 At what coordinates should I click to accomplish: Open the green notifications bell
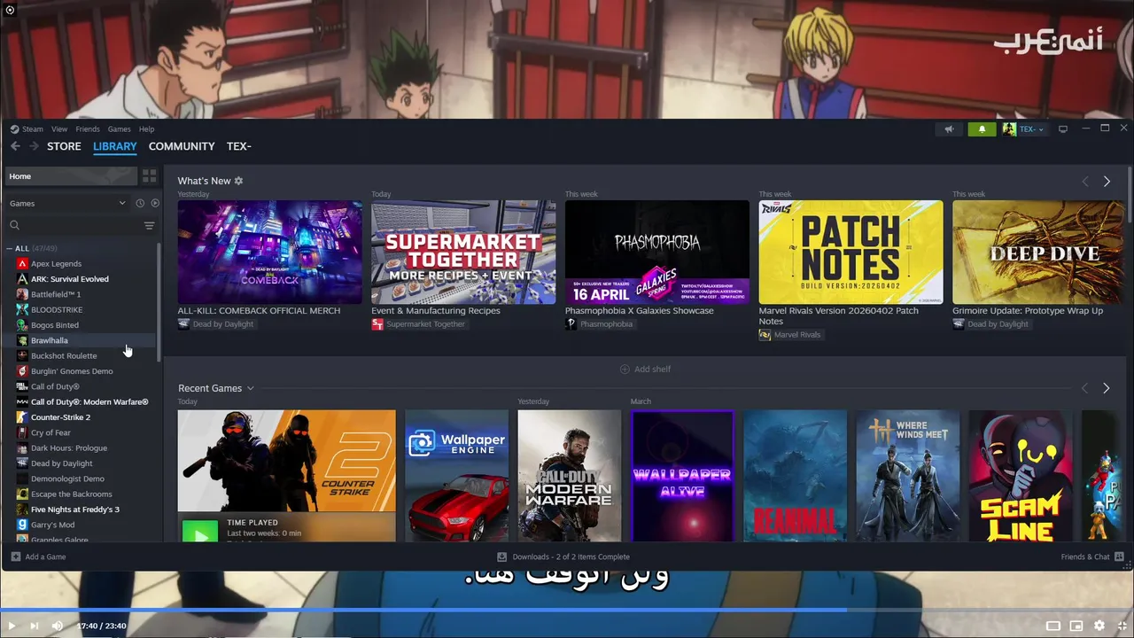[982, 129]
